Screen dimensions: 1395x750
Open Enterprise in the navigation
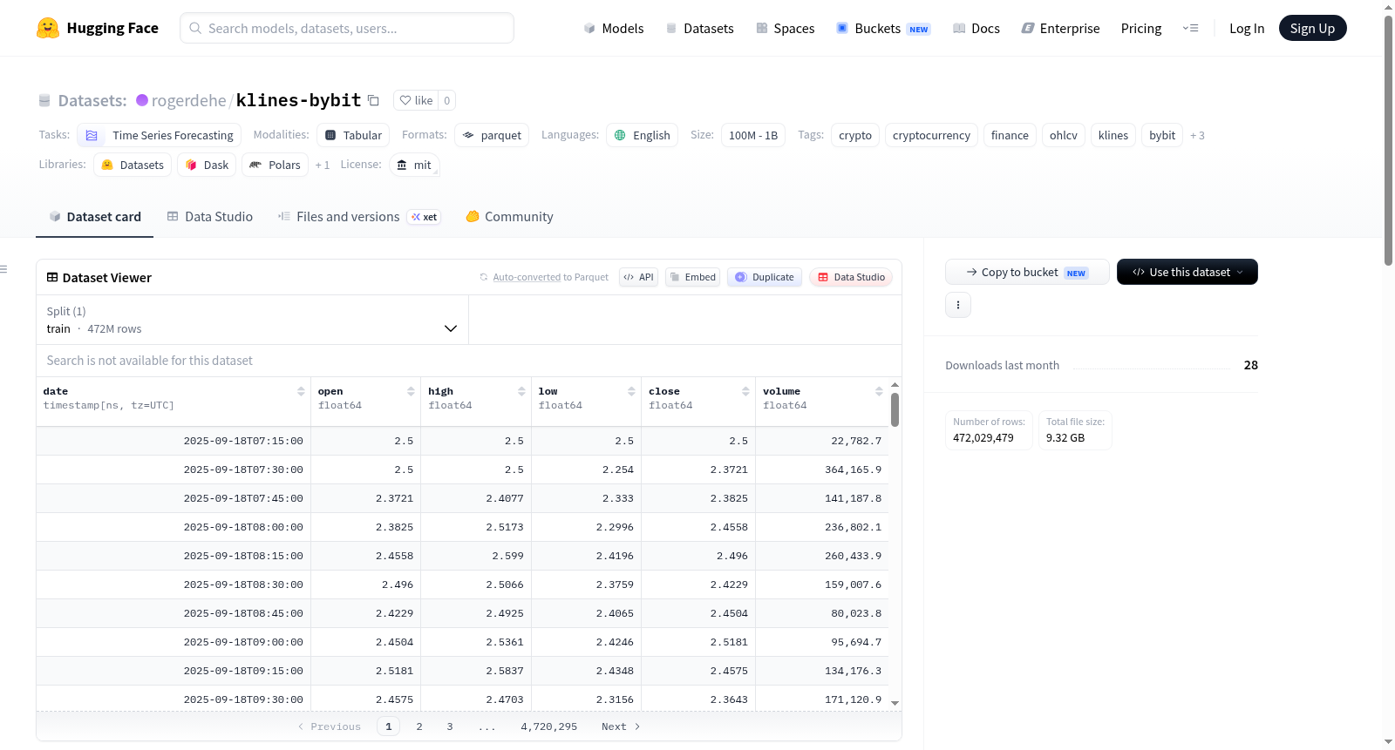click(x=1061, y=29)
